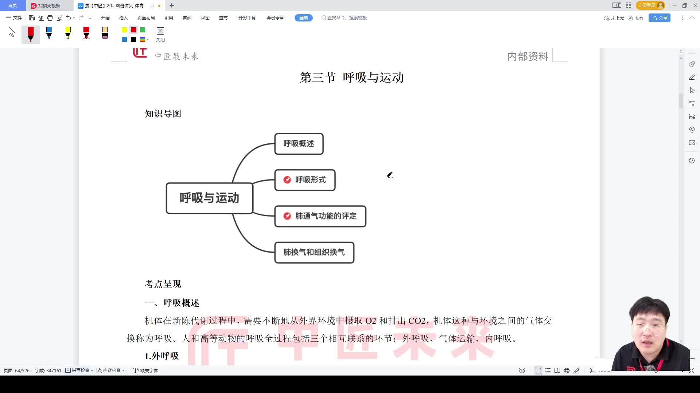The height and width of the screenshot is (393, 700).
Task: Select the arrow cursor in the pen toolbar
Action: pos(11,33)
